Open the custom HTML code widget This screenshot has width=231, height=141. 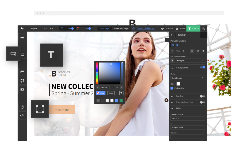click(22, 115)
